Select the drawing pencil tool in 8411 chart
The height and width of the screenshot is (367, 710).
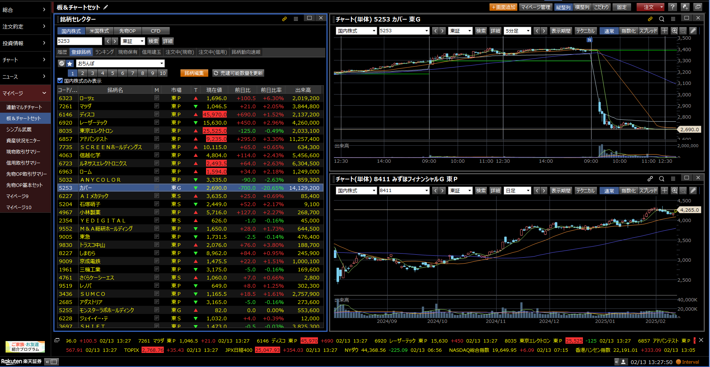[x=693, y=191]
